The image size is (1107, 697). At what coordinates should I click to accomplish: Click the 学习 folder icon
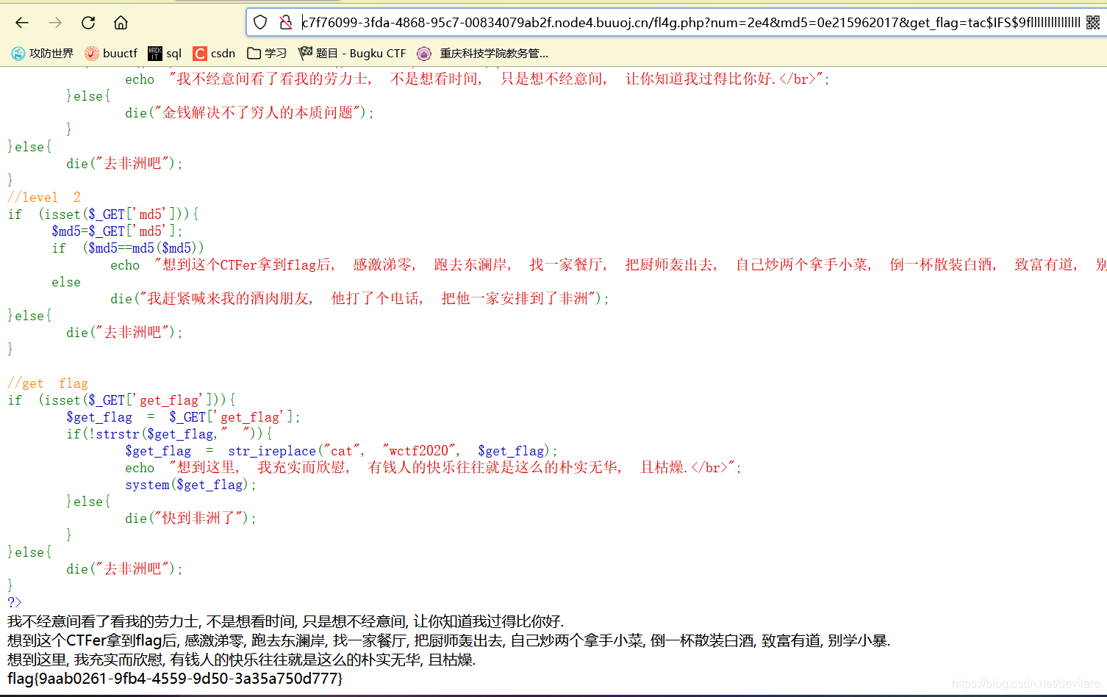point(253,52)
